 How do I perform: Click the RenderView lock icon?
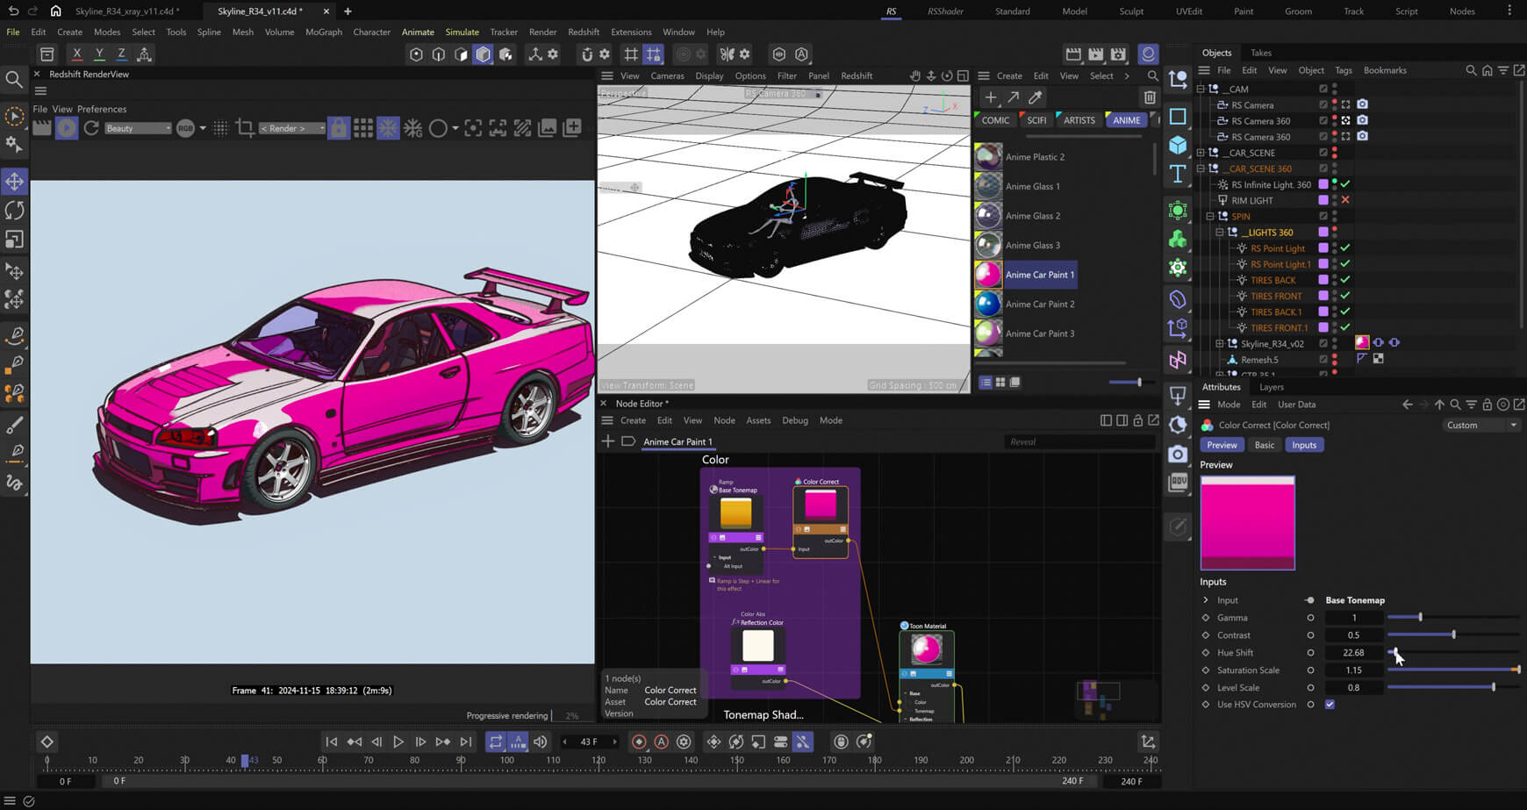tap(338, 128)
